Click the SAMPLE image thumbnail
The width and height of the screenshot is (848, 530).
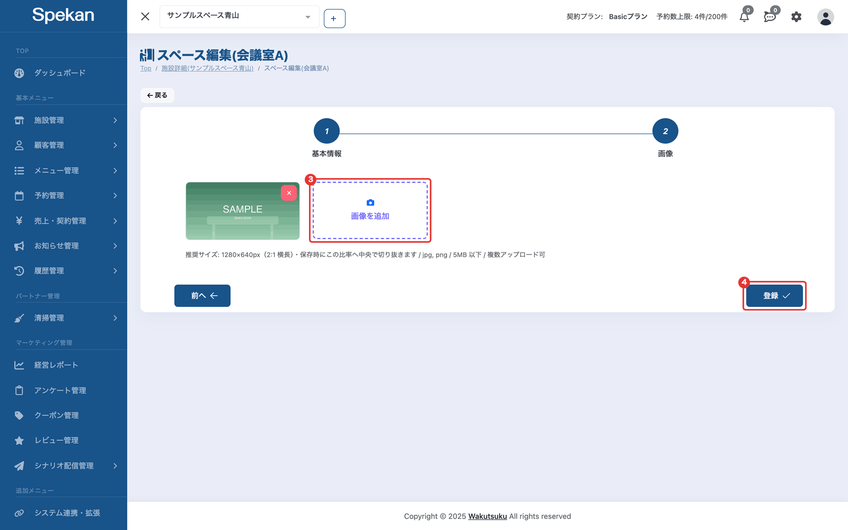pos(243,211)
